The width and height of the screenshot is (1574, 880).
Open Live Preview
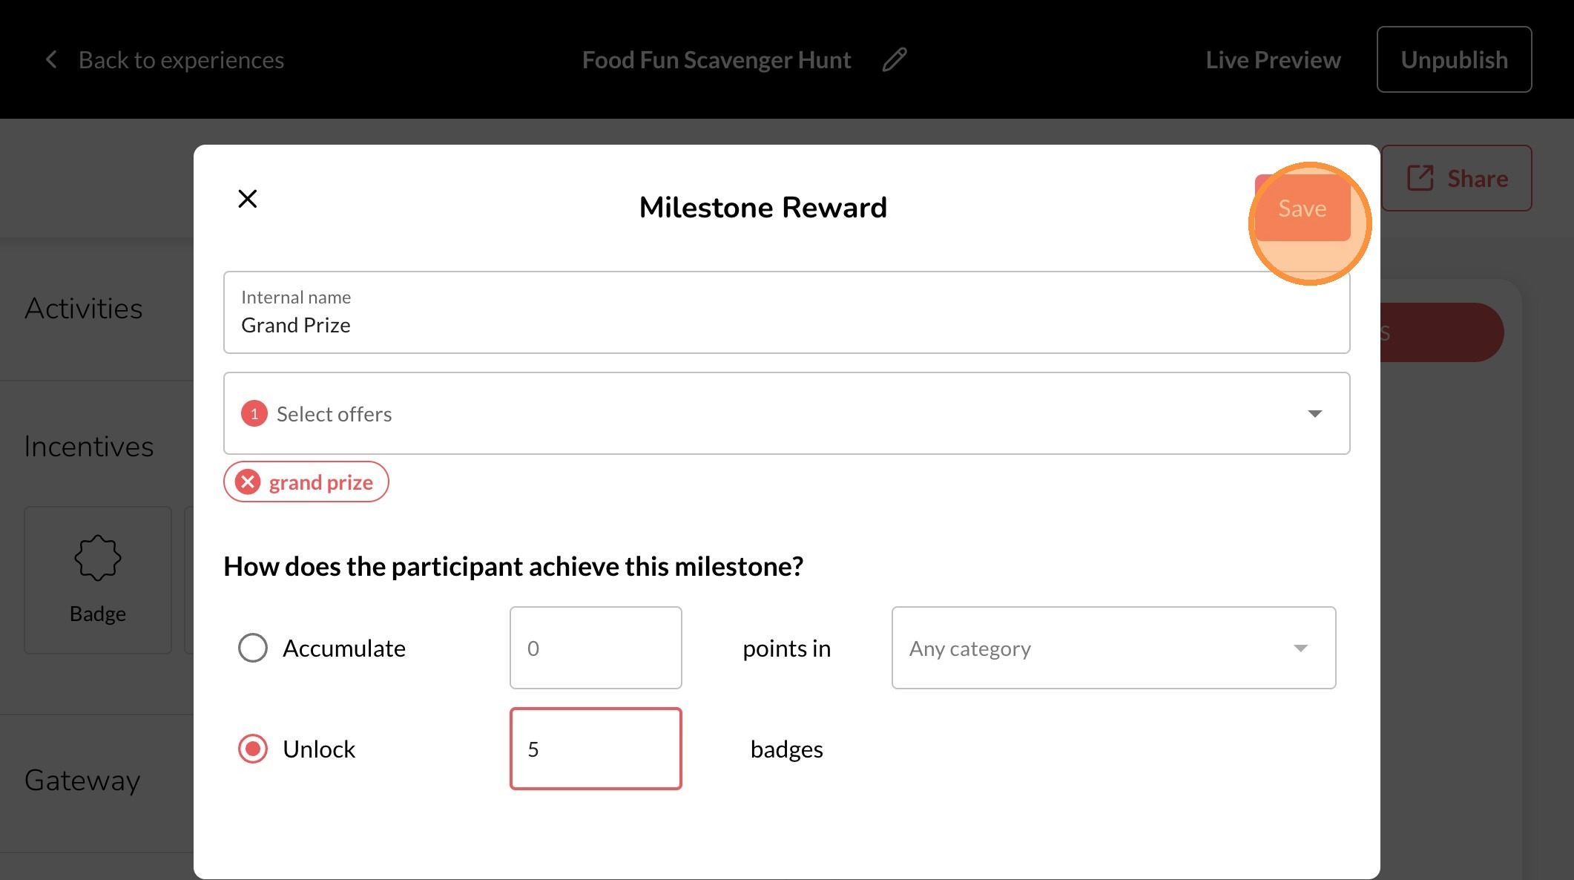pos(1273,59)
